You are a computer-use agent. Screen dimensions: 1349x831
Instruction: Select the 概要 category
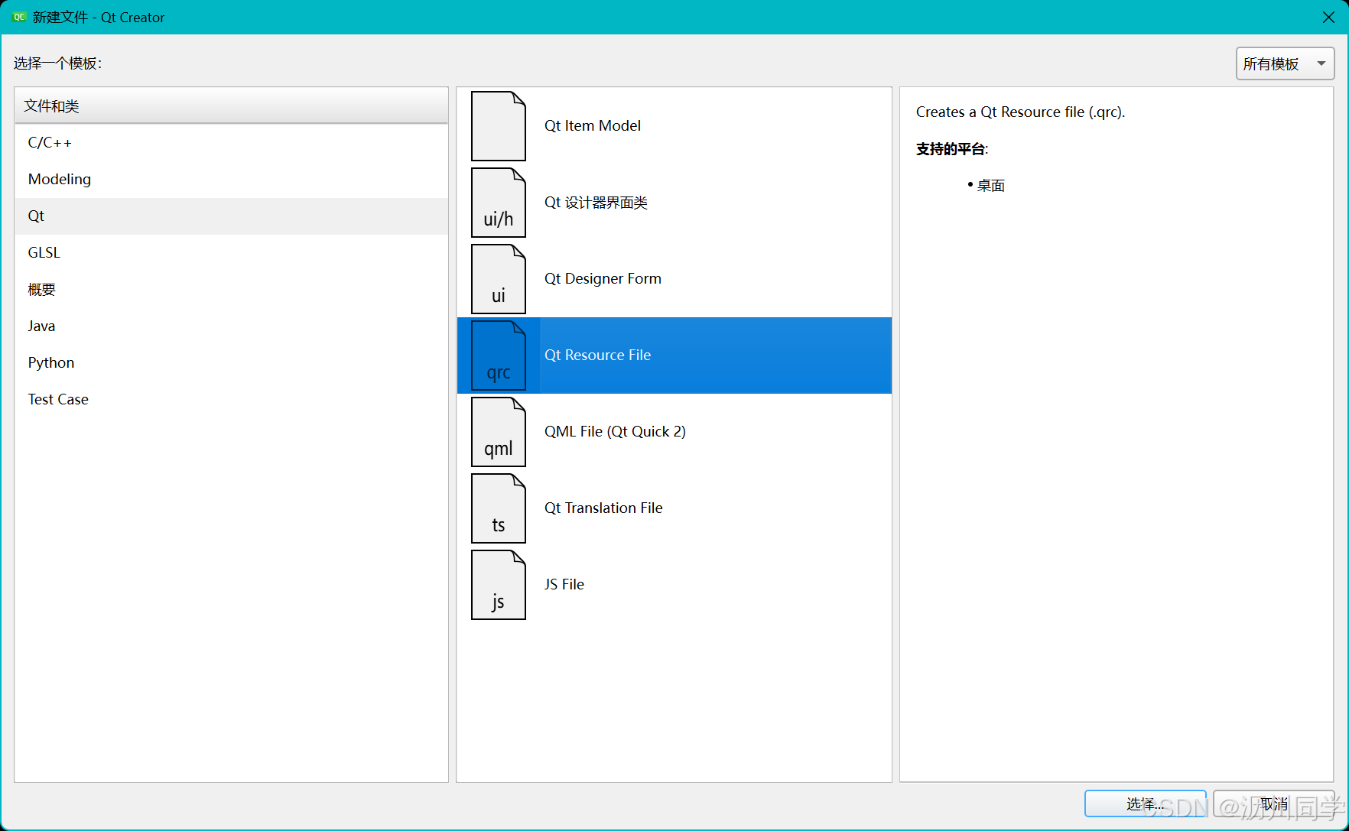231,290
